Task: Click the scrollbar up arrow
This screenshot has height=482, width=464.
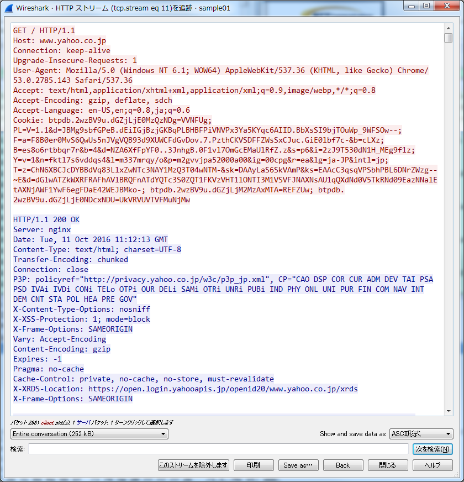Action: pyautogui.click(x=449, y=28)
